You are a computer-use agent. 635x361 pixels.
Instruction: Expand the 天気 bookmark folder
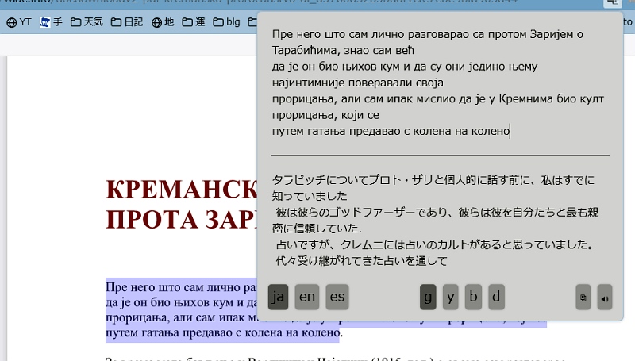pyautogui.click(x=87, y=23)
